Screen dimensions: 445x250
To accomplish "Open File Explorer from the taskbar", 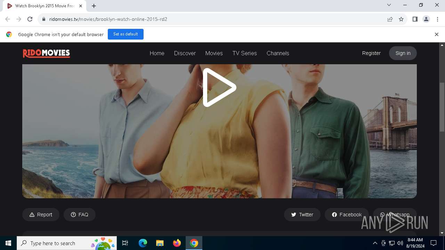I will (160, 243).
